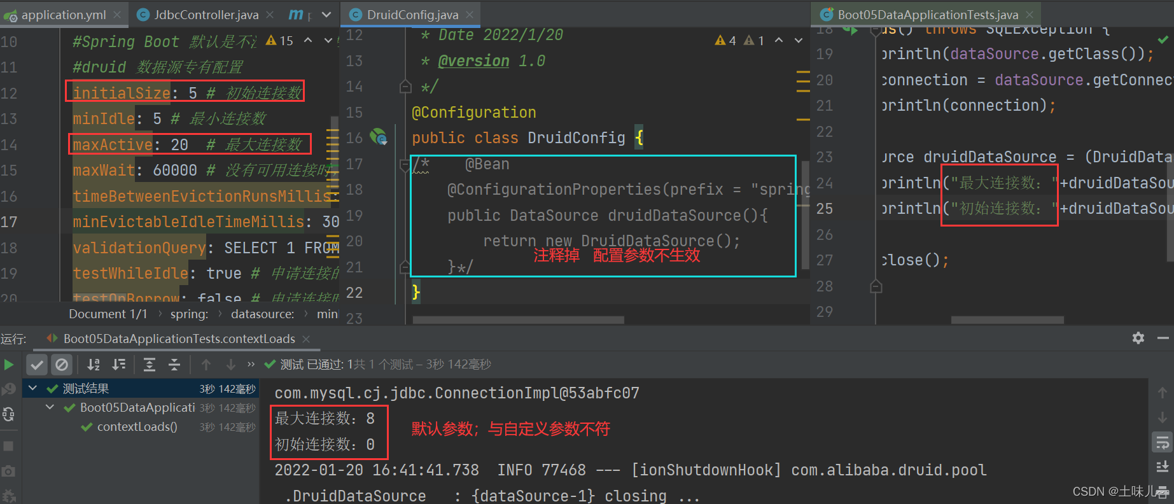
Task: Dump threads camera icon
Action: point(9,472)
